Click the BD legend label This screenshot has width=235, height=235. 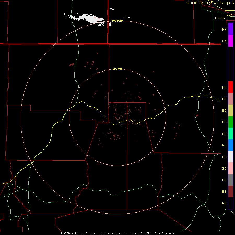pos(224,111)
